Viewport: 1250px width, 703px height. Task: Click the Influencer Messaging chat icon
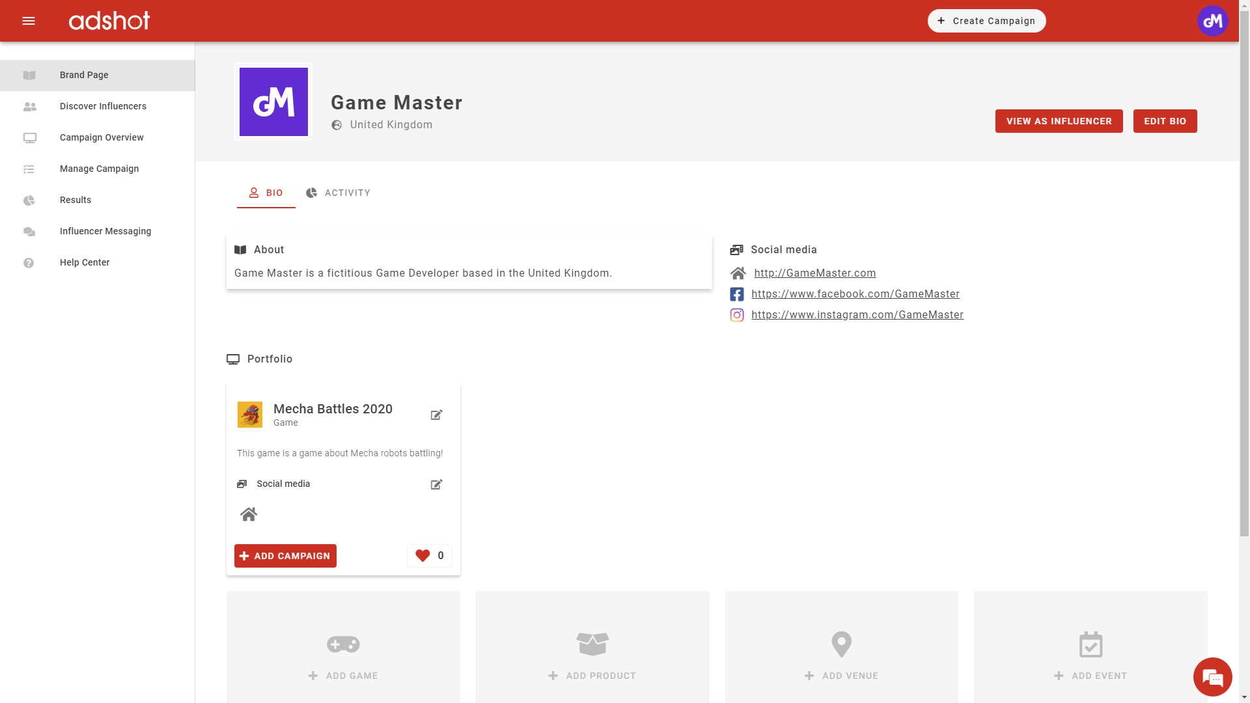click(x=29, y=232)
